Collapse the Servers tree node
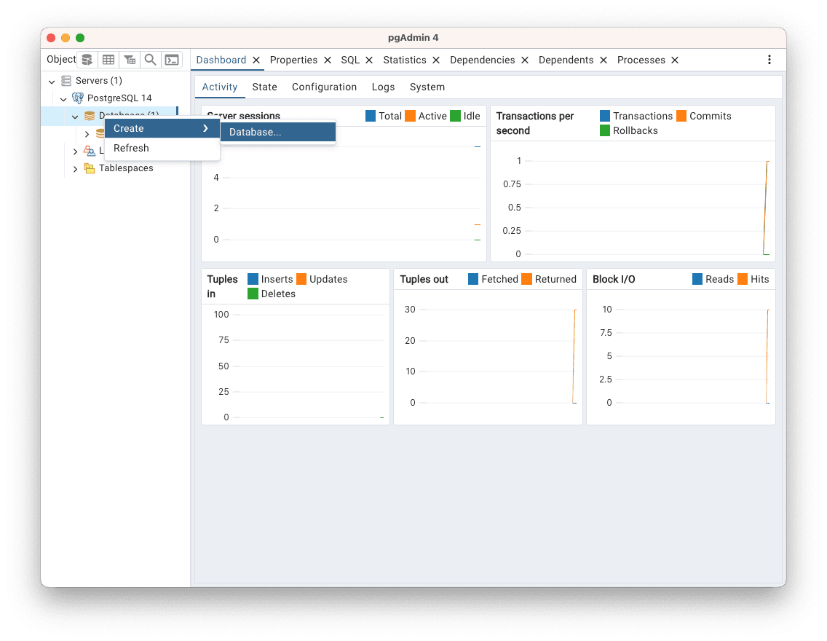This screenshot has height=641, width=827. click(x=52, y=82)
